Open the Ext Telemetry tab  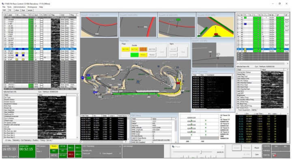(x=26, y=140)
